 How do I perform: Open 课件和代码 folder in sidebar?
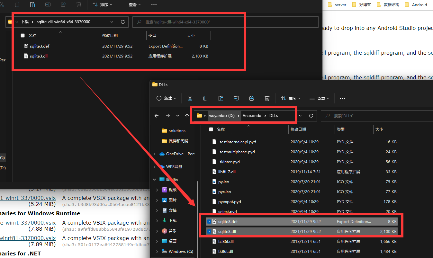[x=175, y=141]
